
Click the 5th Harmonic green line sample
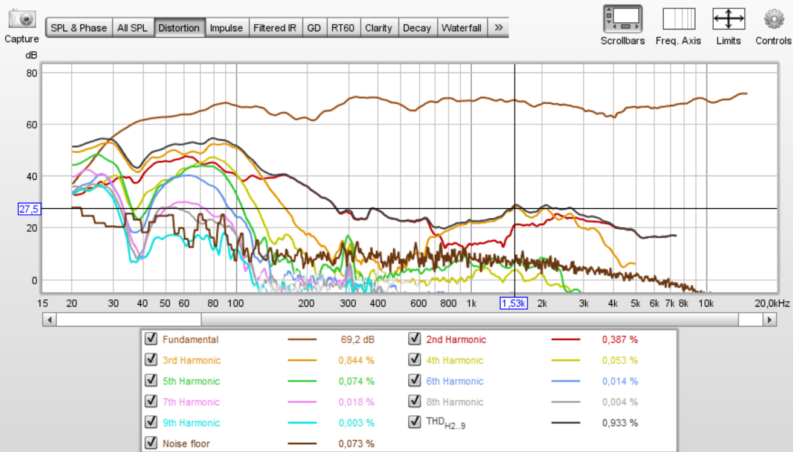point(302,381)
